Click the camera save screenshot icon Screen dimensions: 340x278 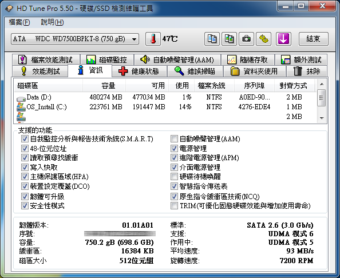tap(246, 39)
